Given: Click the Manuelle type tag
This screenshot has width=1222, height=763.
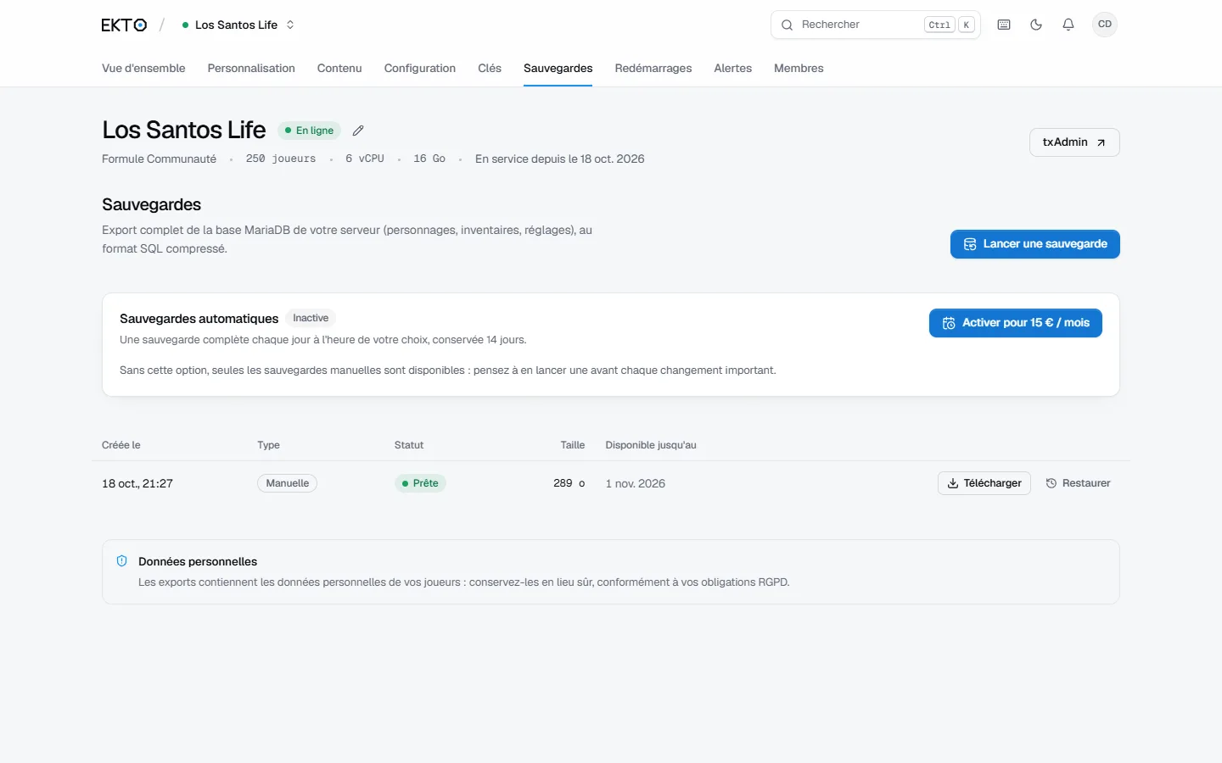Looking at the screenshot, I should 288,483.
